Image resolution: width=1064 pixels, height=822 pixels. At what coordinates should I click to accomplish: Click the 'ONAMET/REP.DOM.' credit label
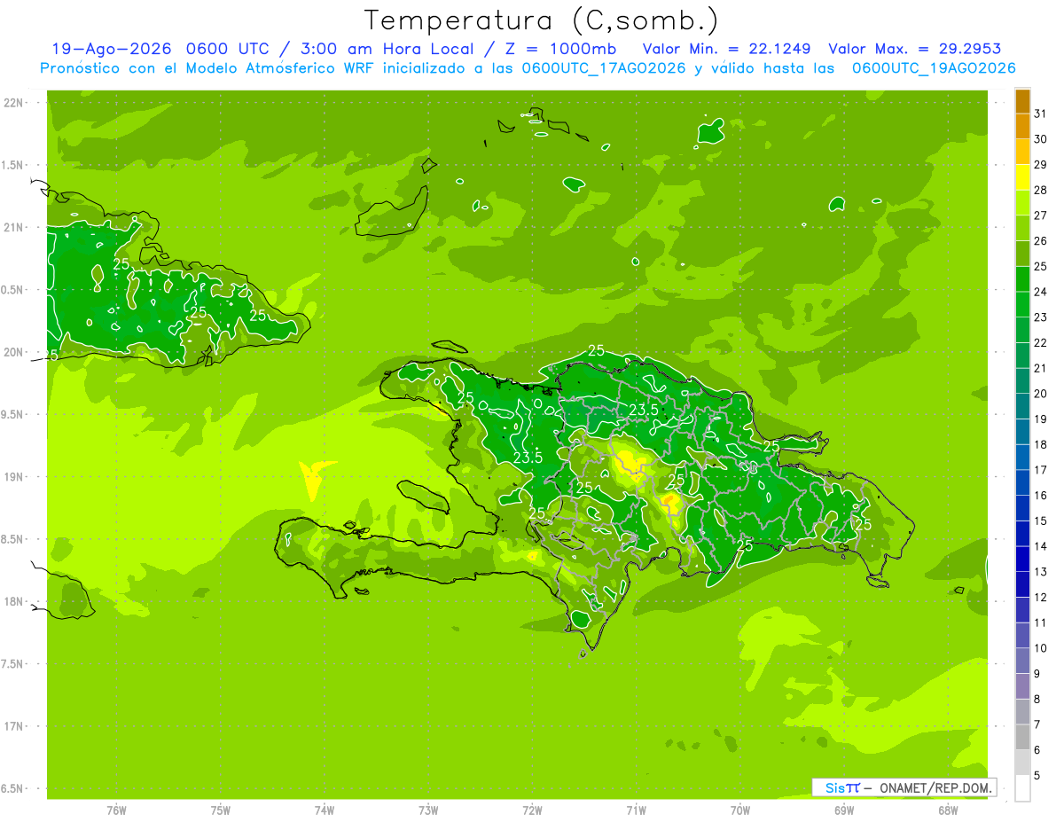[936, 787]
